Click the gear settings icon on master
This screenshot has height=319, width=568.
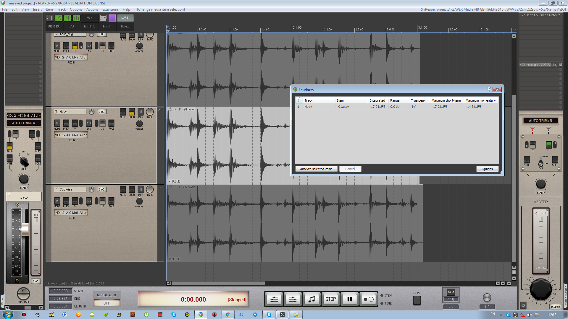coord(523,306)
